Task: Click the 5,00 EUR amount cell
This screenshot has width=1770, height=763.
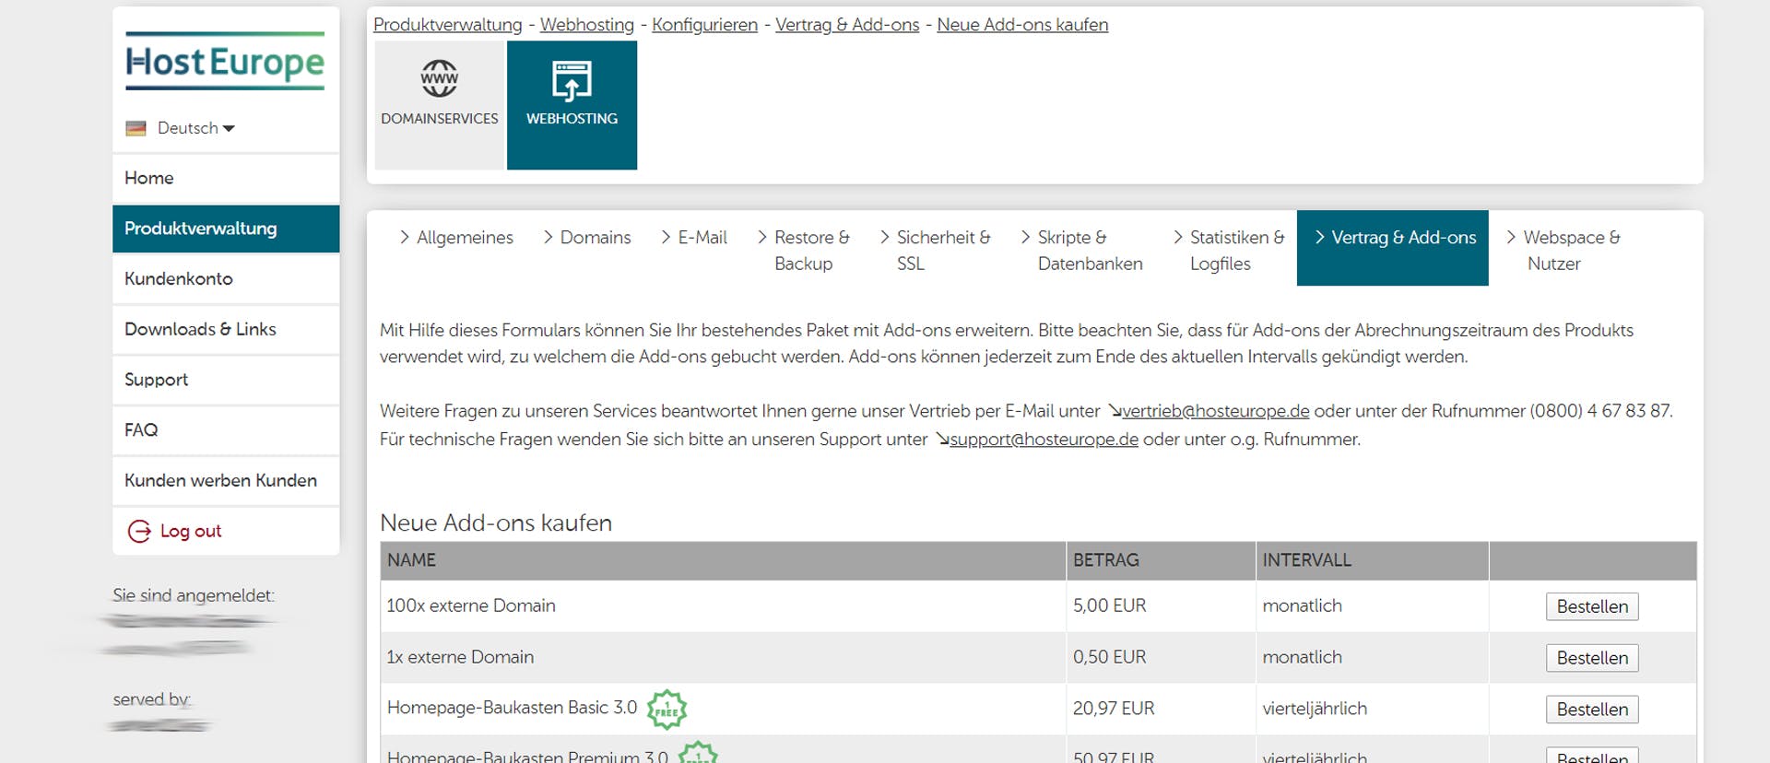Action: pyautogui.click(x=1161, y=605)
